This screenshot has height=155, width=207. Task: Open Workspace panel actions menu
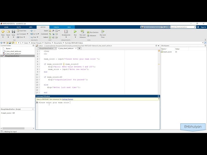205,46
